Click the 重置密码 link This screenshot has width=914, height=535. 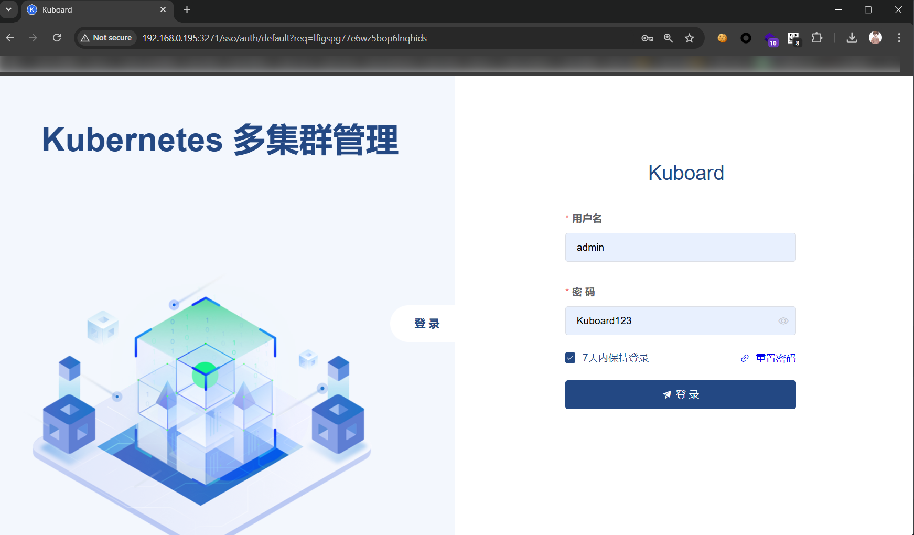[776, 358]
